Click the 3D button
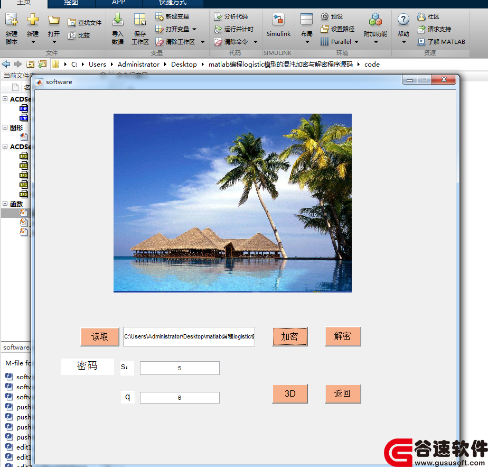This screenshot has width=488, height=467. (290, 393)
